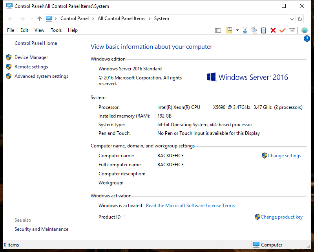This screenshot has width=314, height=252.
Task: Open the Help menu
Action: [73, 30]
